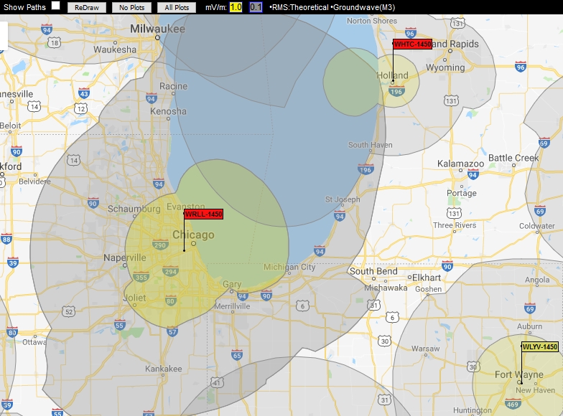The width and height of the screenshot is (563, 416).
Task: Click the South Bend city label
Action: coord(373,271)
